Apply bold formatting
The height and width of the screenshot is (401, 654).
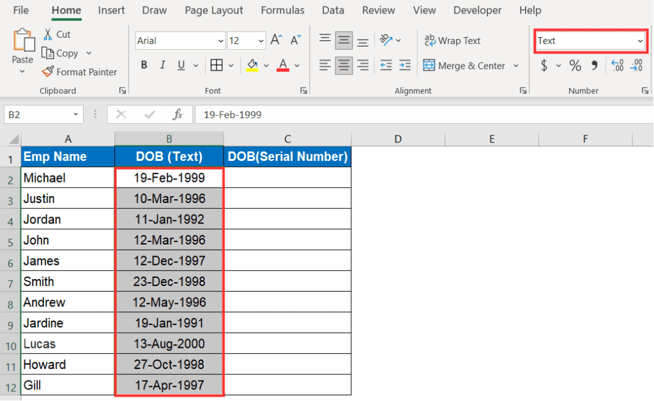click(x=144, y=65)
